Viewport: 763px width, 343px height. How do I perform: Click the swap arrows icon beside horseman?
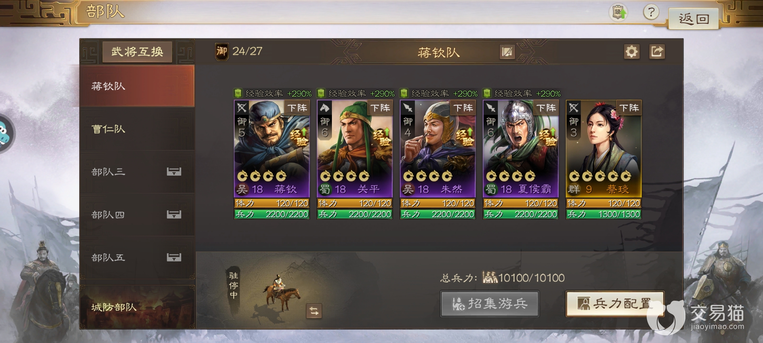[x=314, y=311]
